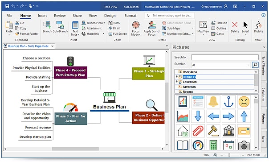Open the Task / Timeline side tab

pyautogui.click(x=263, y=66)
